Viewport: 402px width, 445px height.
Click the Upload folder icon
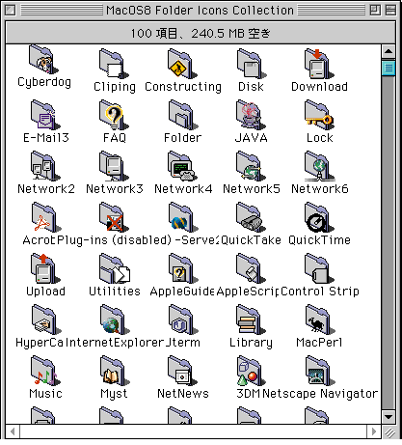click(45, 268)
